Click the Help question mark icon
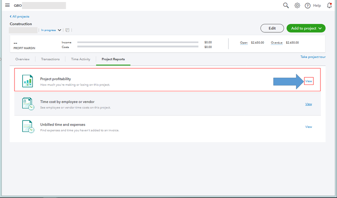This screenshot has width=337, height=198. [308, 5]
